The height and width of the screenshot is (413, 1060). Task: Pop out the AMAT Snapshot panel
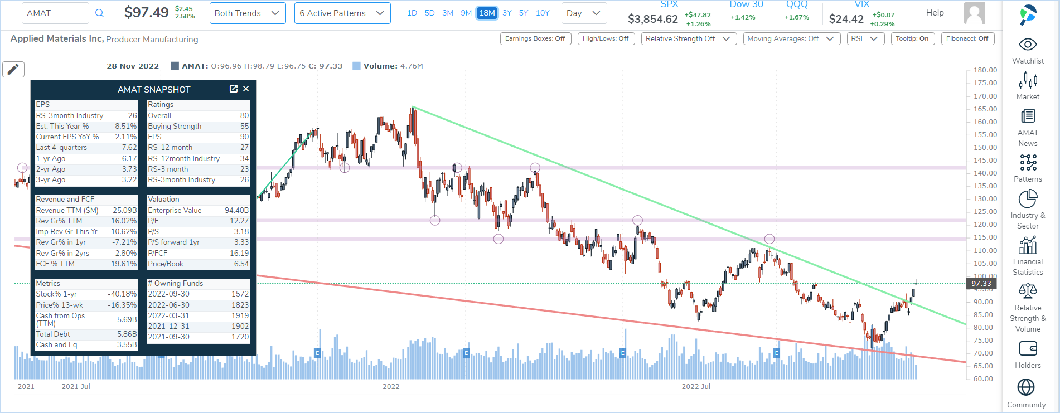[x=234, y=89]
